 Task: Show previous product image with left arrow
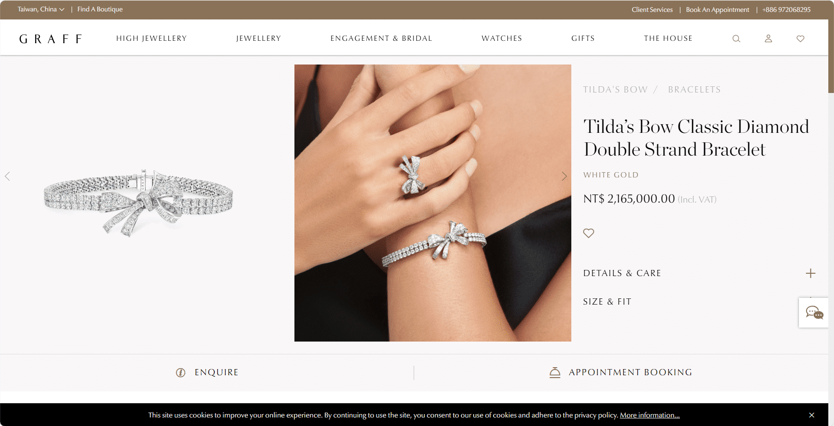pos(7,176)
